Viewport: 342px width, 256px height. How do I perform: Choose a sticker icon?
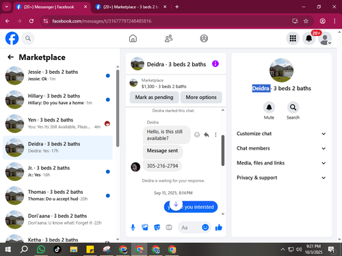pos(157,227)
